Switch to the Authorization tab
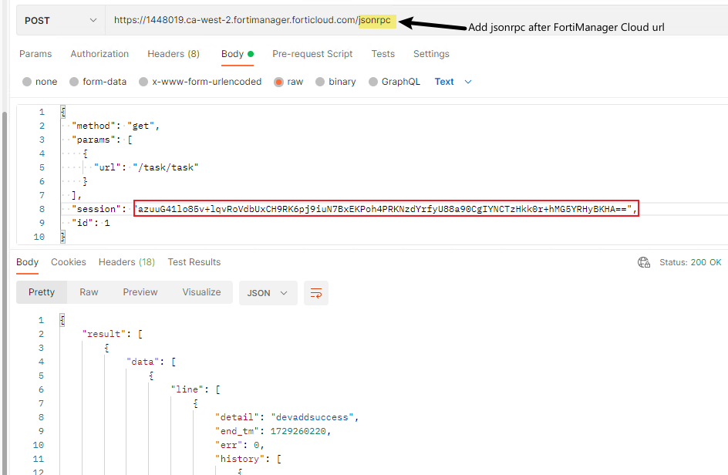Viewport: 728px width, 475px height. tap(99, 54)
